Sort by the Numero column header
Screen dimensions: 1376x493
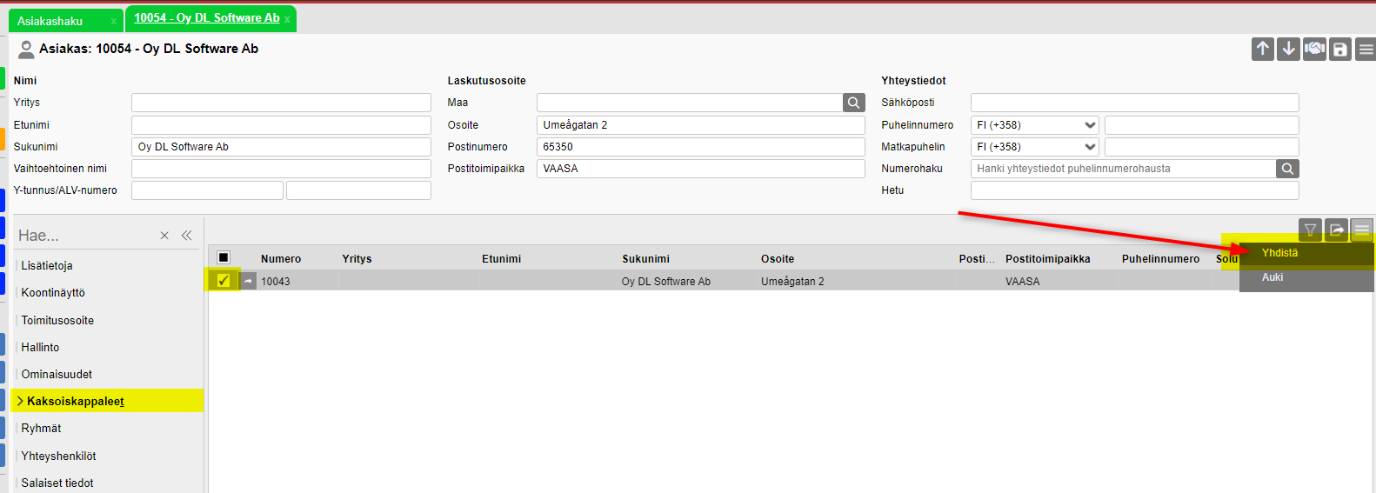click(281, 259)
